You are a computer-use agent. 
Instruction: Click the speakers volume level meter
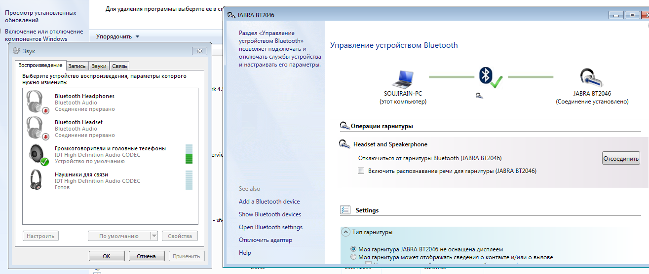[x=189, y=154]
